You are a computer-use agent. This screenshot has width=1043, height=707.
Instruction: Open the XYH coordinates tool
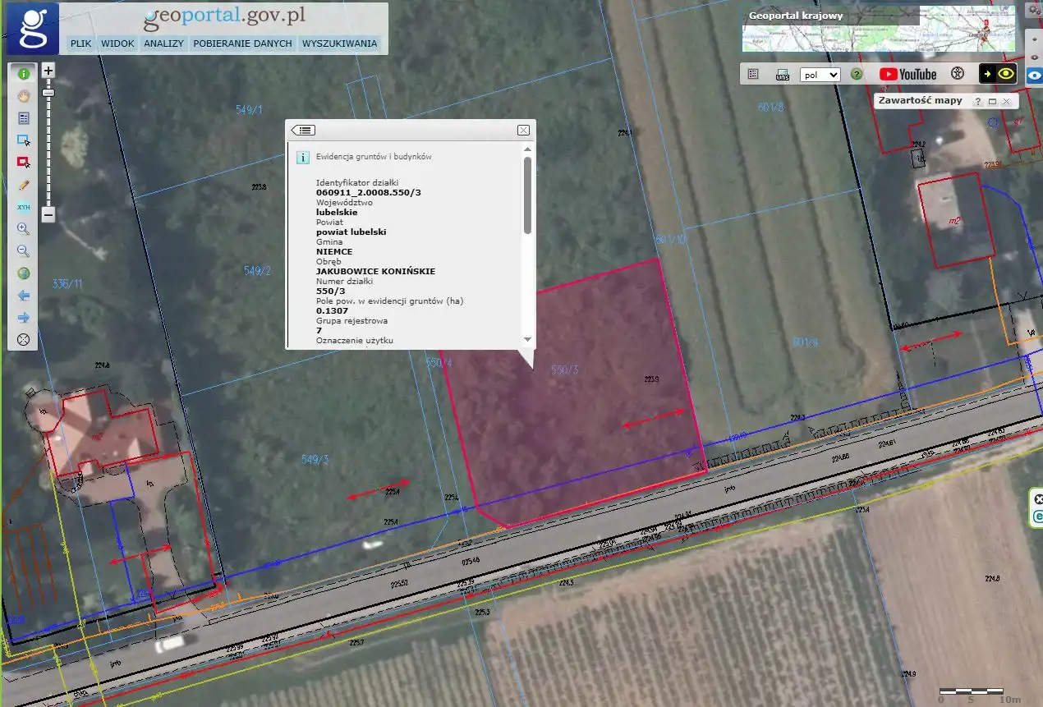(x=24, y=207)
